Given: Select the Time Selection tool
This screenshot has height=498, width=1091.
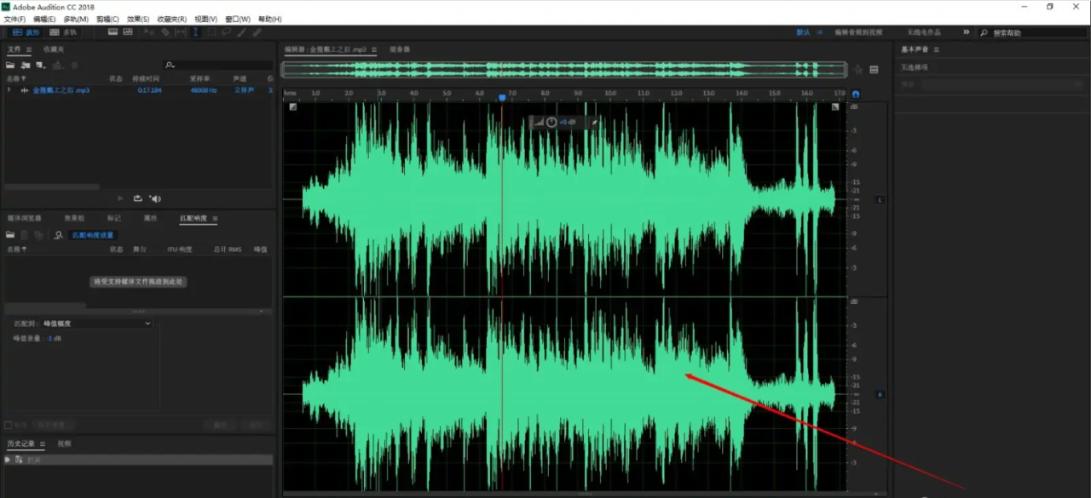Looking at the screenshot, I should pos(195,32).
